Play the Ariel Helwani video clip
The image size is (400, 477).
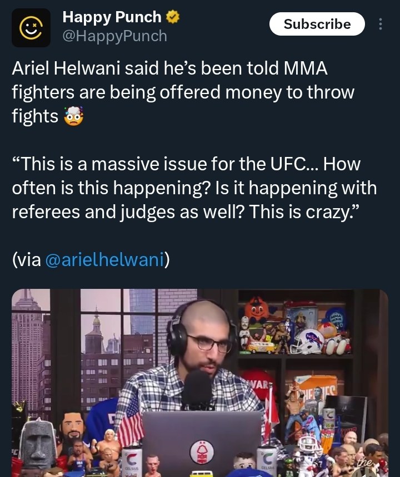tap(200, 383)
